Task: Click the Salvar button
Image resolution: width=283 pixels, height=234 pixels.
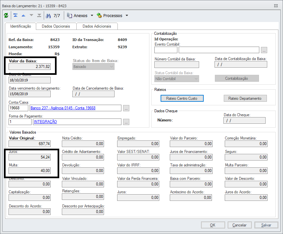Action: pyautogui.click(x=266, y=225)
